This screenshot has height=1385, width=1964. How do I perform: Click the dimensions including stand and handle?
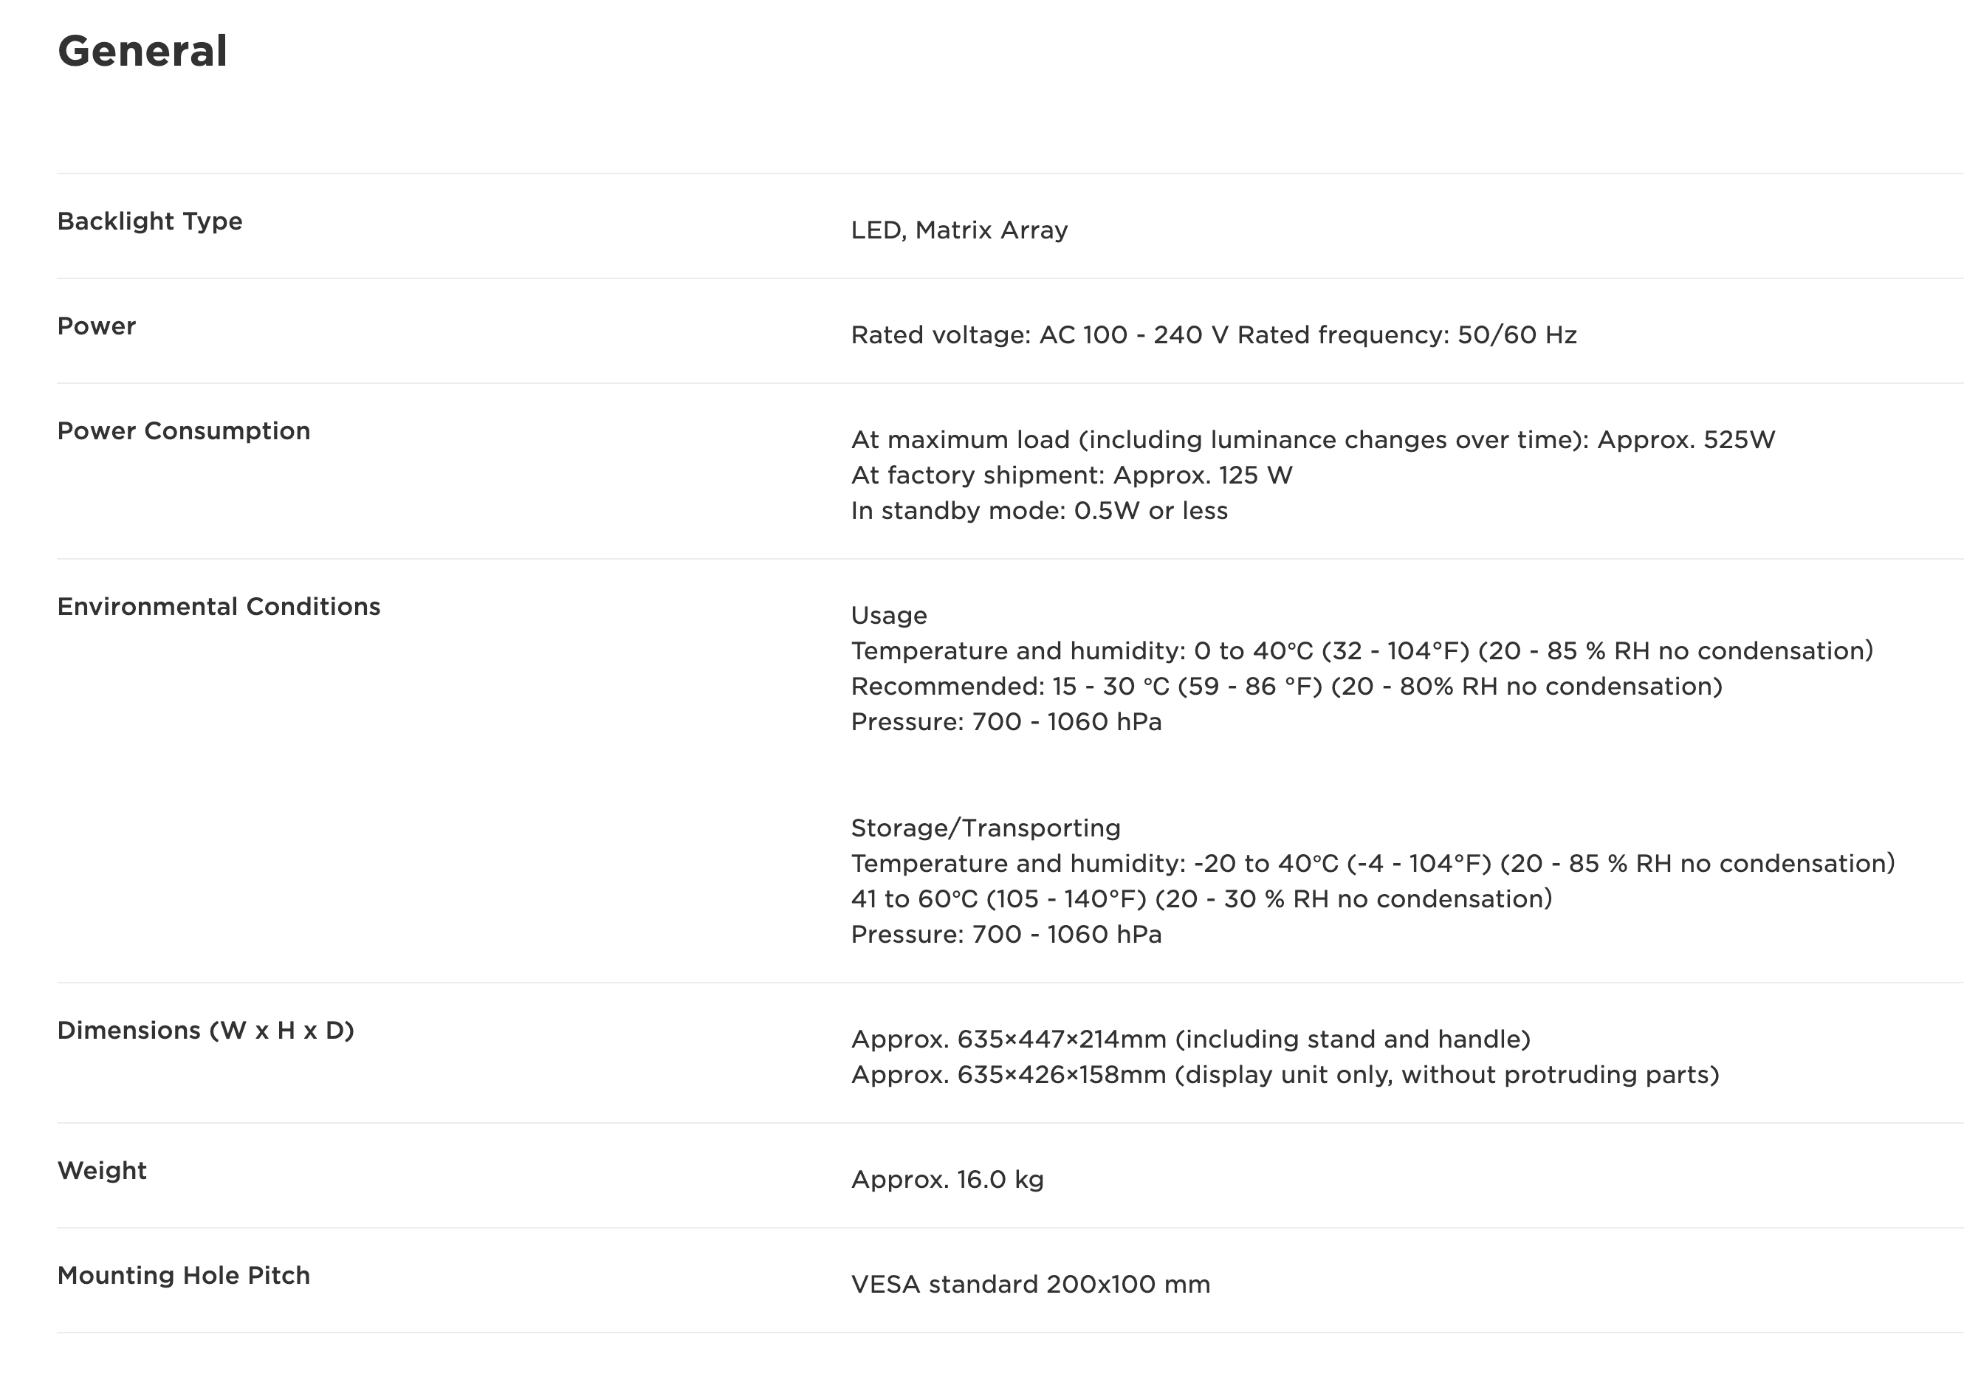(1190, 1039)
